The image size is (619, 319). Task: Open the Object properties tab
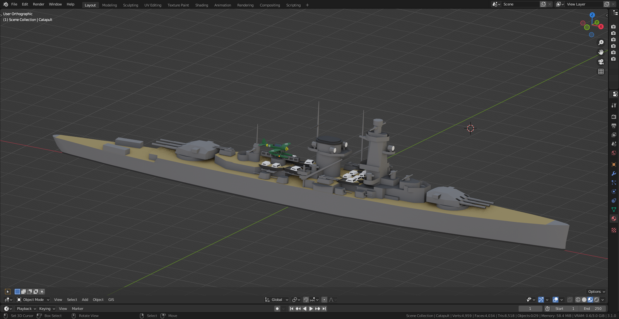click(614, 165)
